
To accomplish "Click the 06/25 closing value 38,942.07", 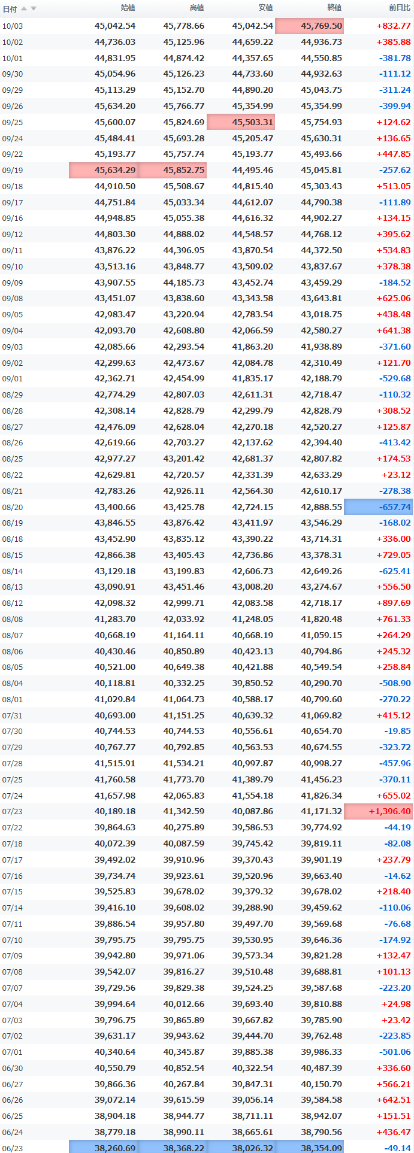I will [x=322, y=1116].
